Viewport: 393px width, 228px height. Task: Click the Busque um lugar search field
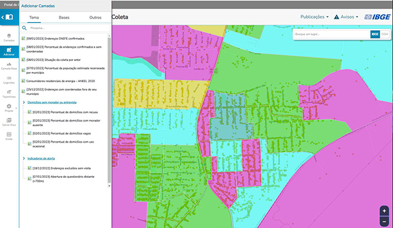pyautogui.click(x=331, y=34)
